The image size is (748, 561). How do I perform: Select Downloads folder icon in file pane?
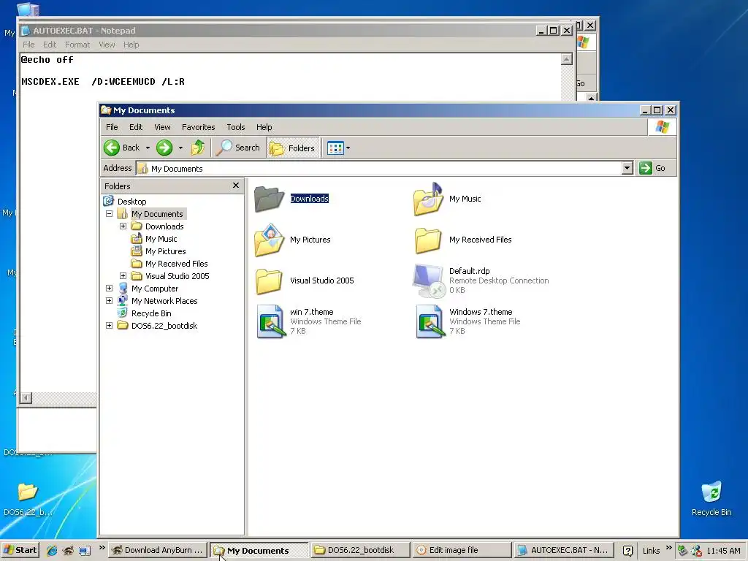269,199
